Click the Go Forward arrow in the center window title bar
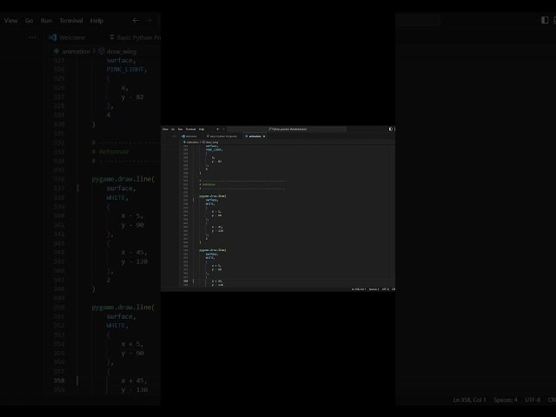Screen dimensions: 556x417 (223, 129)
